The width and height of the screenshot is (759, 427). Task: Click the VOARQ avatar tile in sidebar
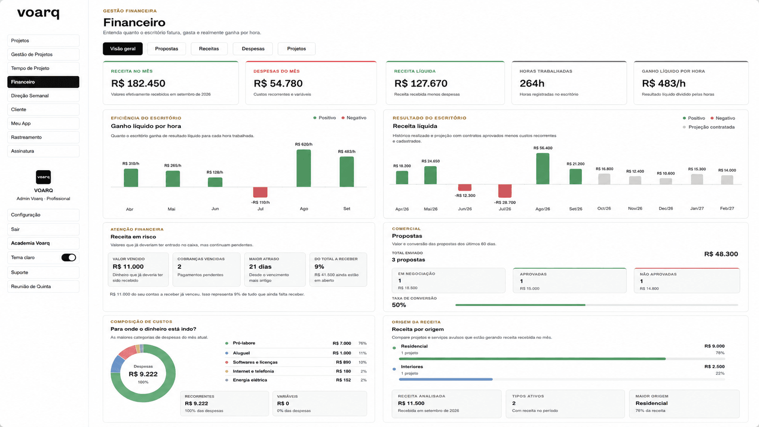pos(44,177)
